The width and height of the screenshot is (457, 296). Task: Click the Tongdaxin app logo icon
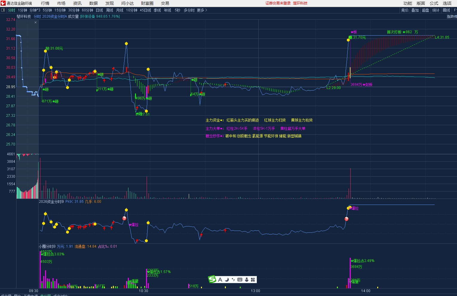(x=3, y=3)
